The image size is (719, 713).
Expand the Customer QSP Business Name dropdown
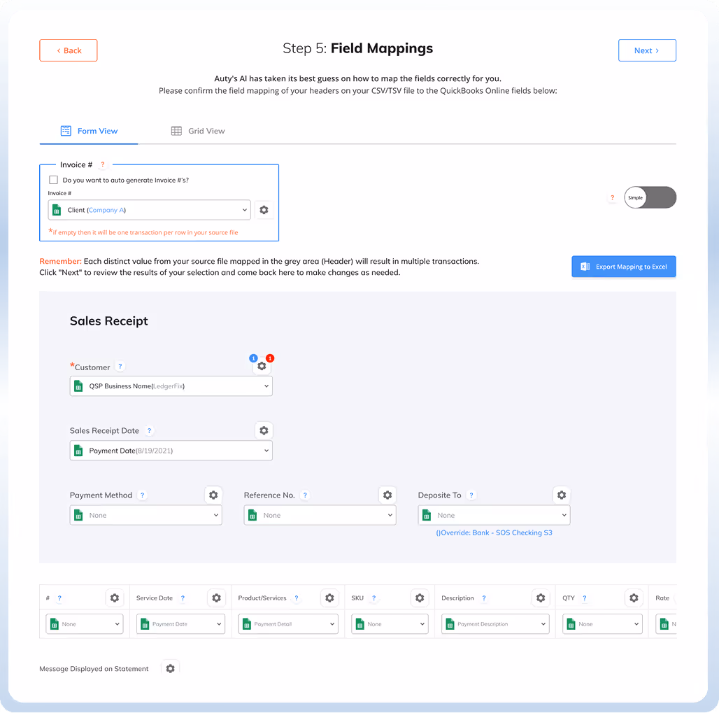click(x=171, y=386)
